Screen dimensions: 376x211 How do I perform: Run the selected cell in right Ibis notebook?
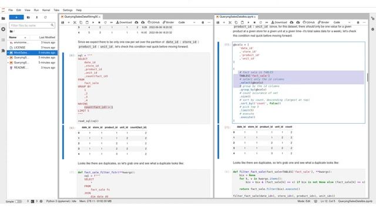[x=248, y=22]
